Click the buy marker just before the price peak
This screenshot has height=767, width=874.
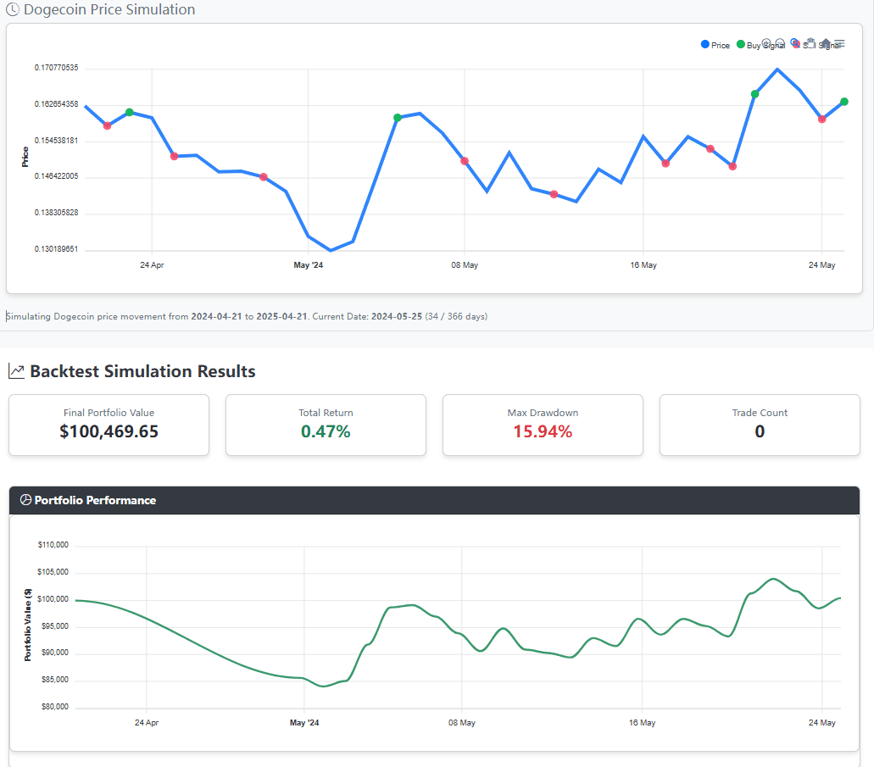(x=754, y=94)
